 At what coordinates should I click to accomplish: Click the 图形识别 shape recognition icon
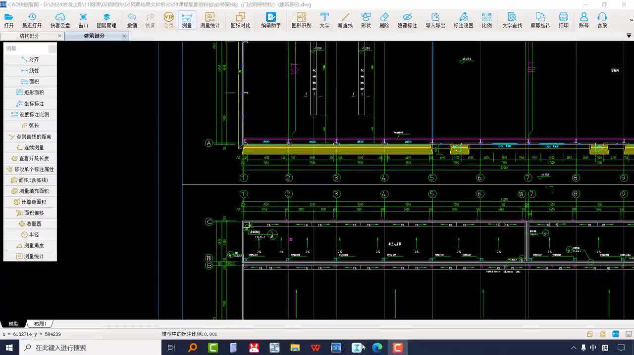point(301,20)
